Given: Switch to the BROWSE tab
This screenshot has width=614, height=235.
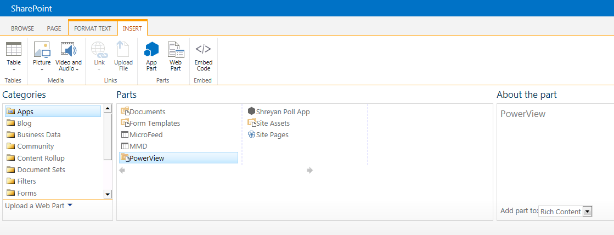Looking at the screenshot, I should (22, 28).
